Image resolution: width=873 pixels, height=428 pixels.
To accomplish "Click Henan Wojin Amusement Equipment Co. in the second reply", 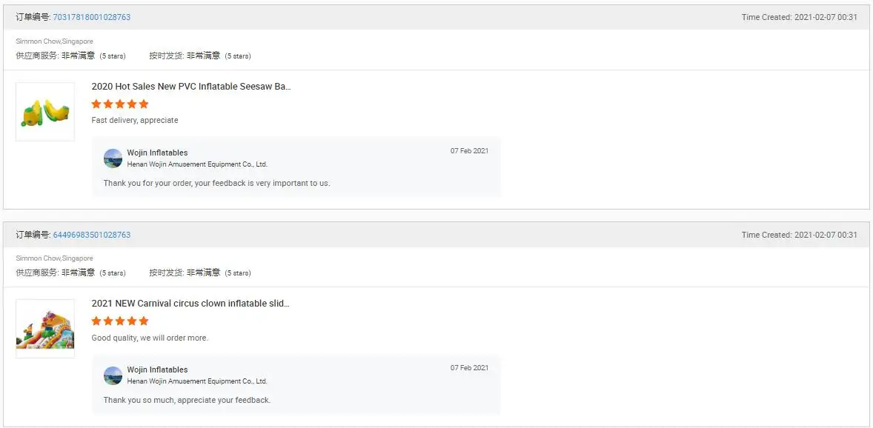I will pyautogui.click(x=197, y=381).
